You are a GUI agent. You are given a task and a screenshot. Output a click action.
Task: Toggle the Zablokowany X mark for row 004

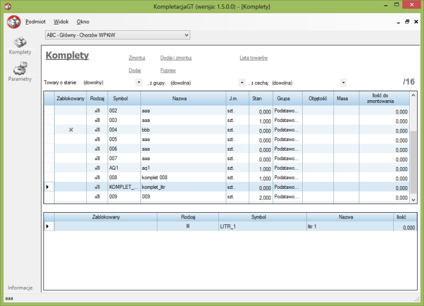point(70,130)
